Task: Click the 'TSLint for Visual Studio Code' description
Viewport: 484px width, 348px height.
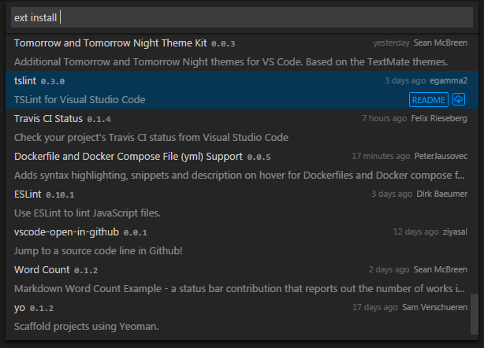Action: pos(80,99)
